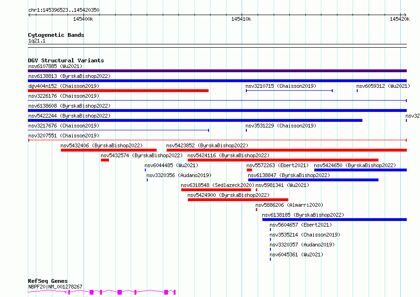Open nsv3226176 (Chaisson2019) variant
This screenshot has width=420, height=297.
pos(217,101)
